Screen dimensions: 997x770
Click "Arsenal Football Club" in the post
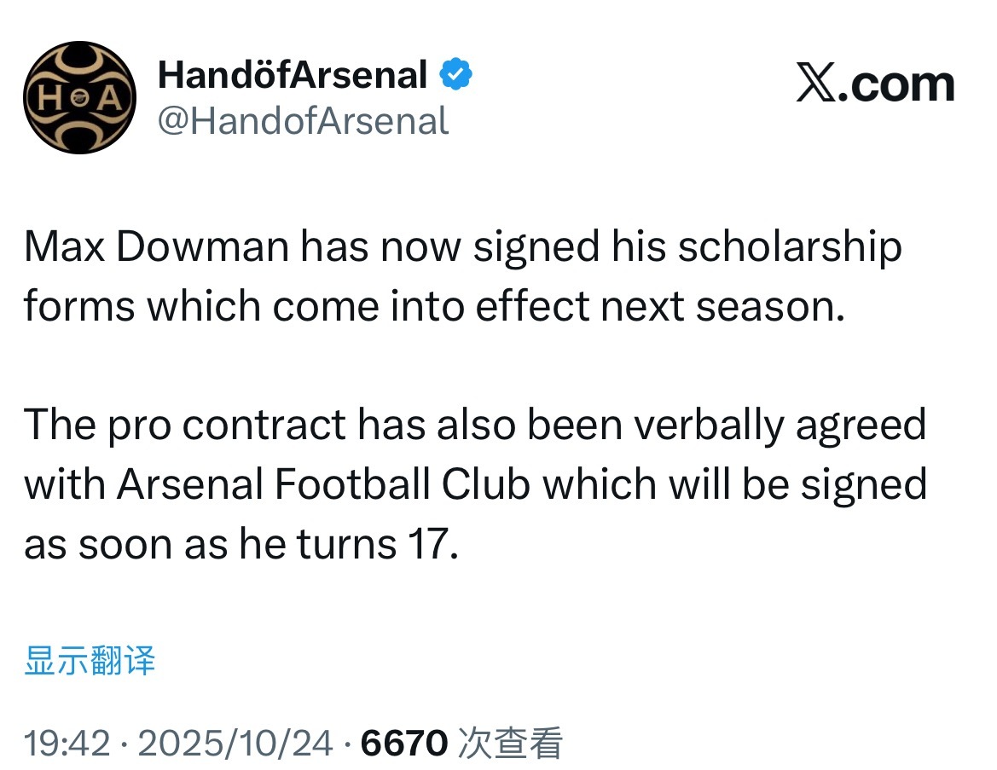[324, 484]
